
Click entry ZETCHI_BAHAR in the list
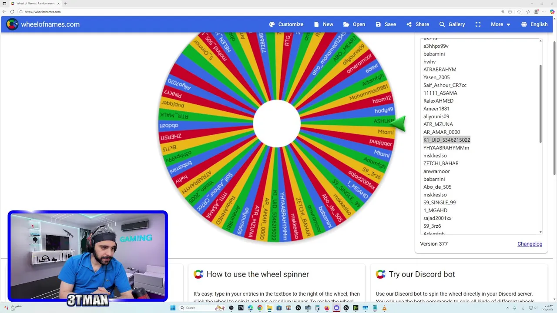[441, 163]
